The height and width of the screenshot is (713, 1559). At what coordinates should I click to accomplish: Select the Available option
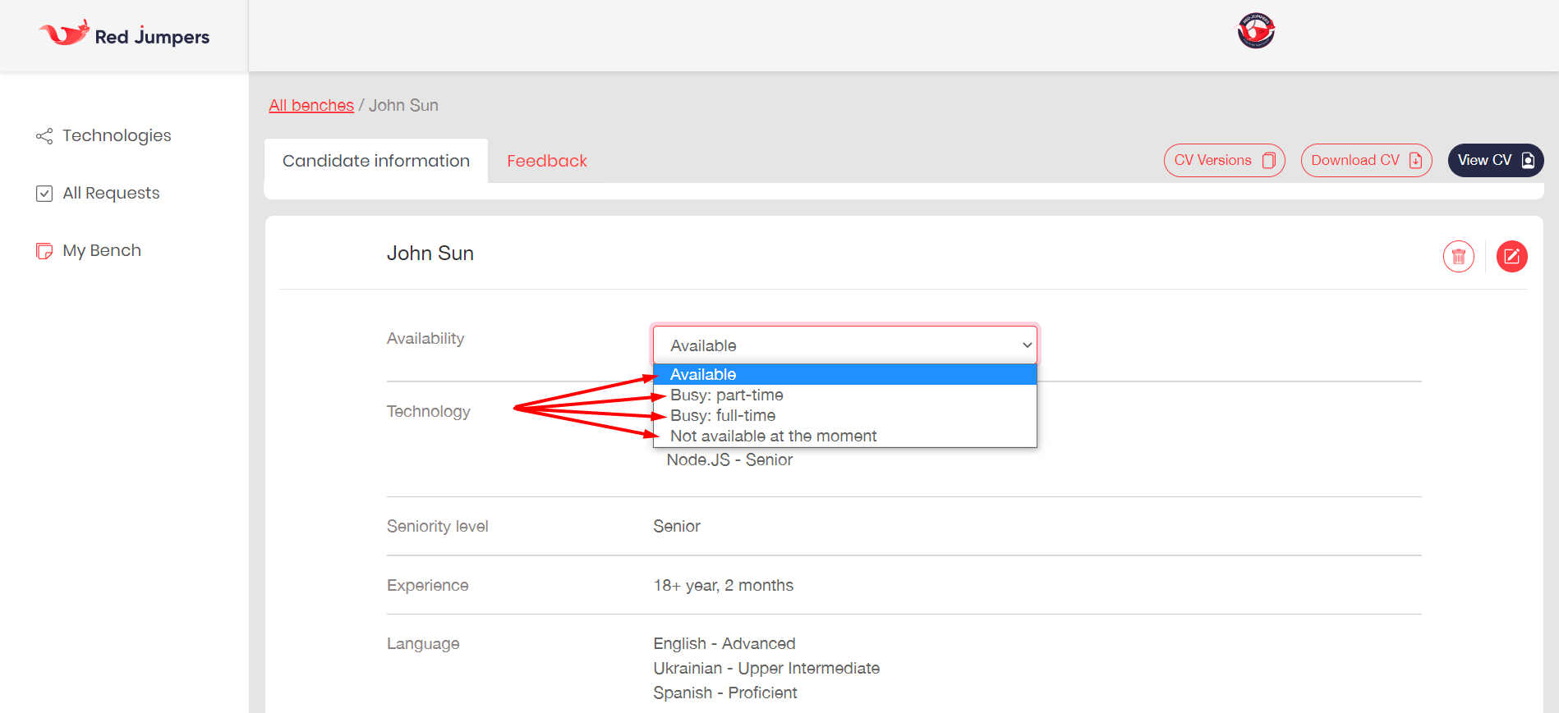[x=845, y=374]
